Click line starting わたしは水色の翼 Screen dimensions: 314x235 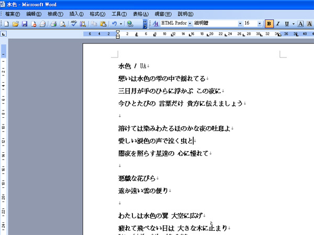162,216
